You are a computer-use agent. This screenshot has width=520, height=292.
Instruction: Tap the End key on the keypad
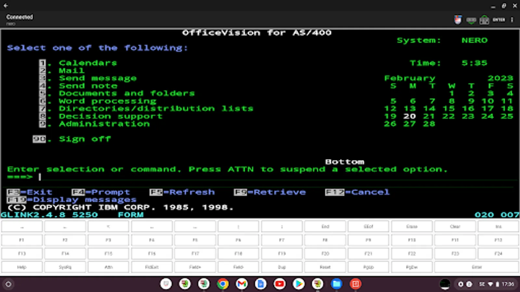point(325,226)
